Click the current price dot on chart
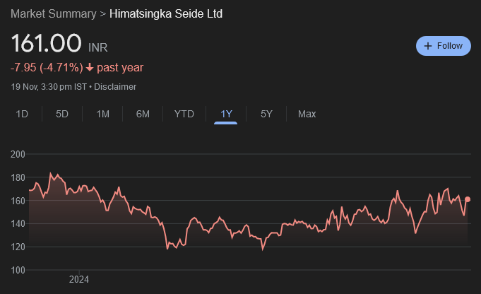Image resolution: width=481 pixels, height=294 pixels. click(468, 199)
